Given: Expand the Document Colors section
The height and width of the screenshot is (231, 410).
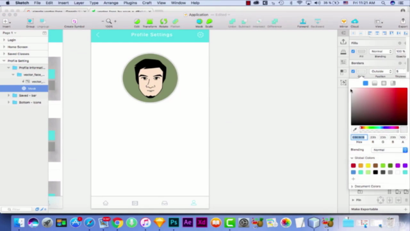Looking at the screenshot, I should [352, 187].
